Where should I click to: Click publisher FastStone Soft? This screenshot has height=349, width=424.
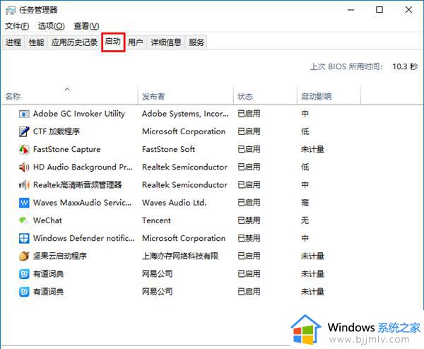click(x=168, y=150)
